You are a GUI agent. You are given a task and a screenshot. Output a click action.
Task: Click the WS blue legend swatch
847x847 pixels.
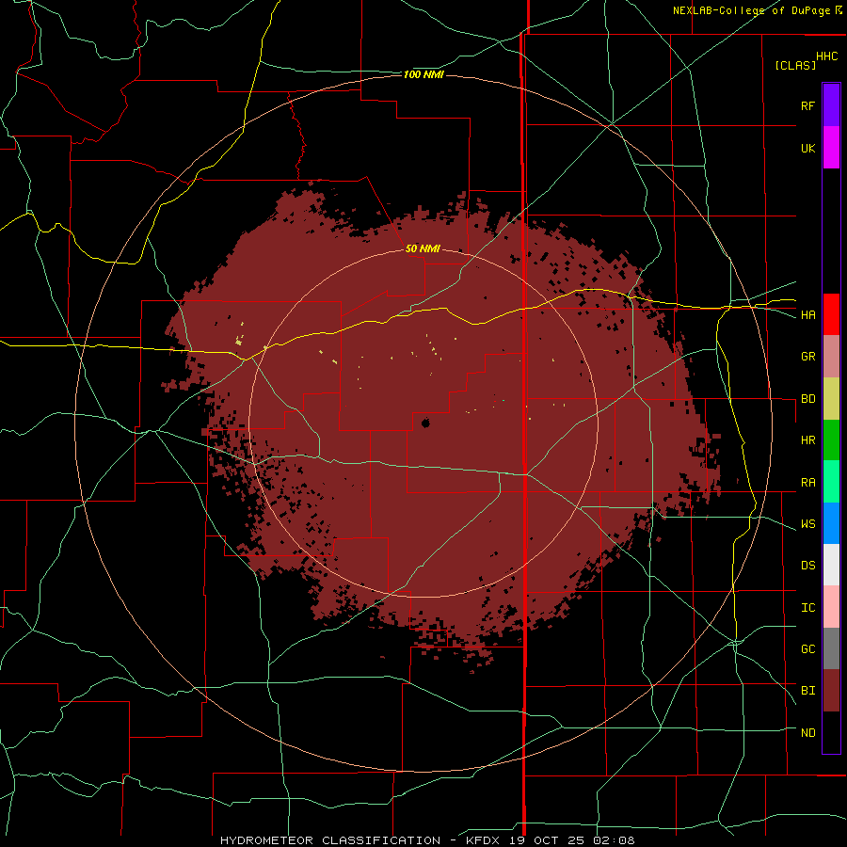pos(831,523)
